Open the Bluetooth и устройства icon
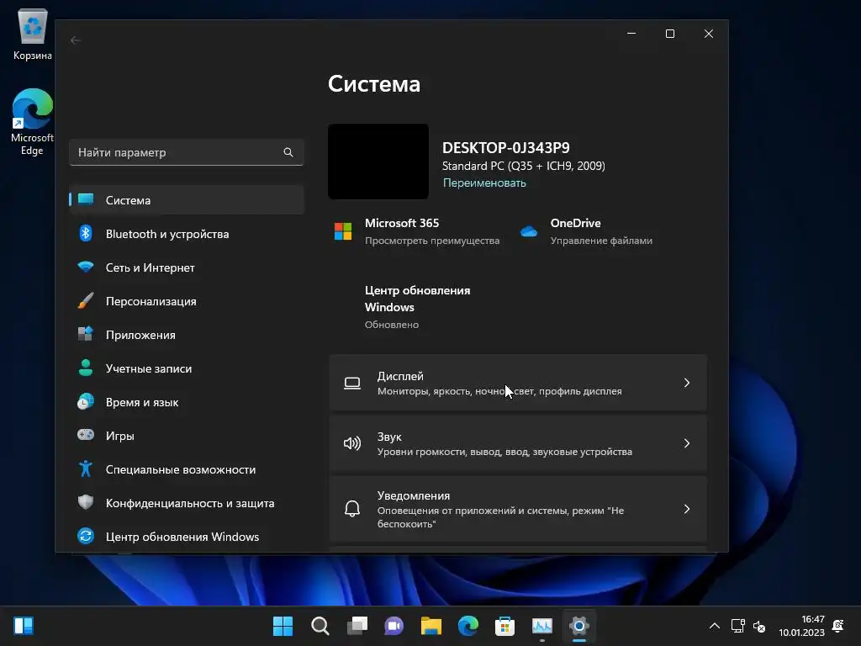Viewport: 861px width, 646px height. [x=86, y=234]
